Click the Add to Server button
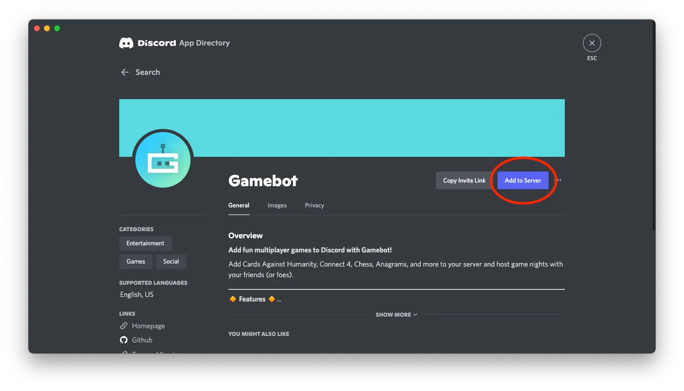Screen dimensions: 684x391 point(523,181)
